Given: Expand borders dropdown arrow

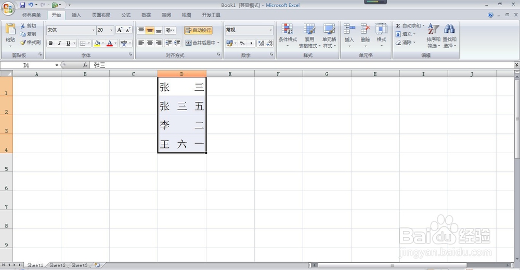Looking at the screenshot, I should [x=88, y=43].
